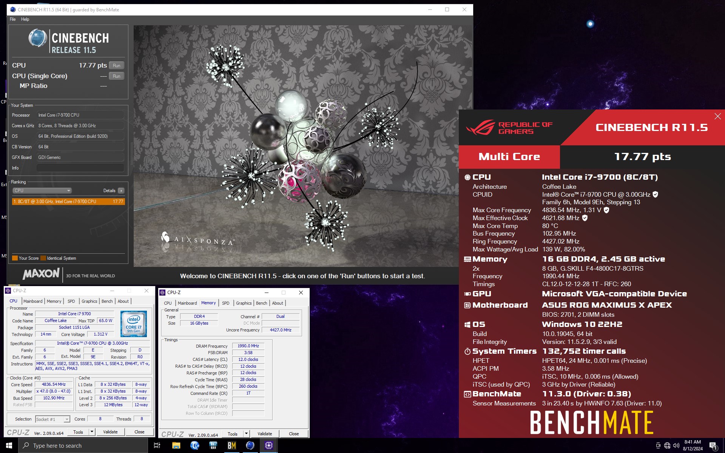Switch to Mainboard tab in left CPU-Z
Image resolution: width=725 pixels, height=453 pixels.
[x=33, y=301]
